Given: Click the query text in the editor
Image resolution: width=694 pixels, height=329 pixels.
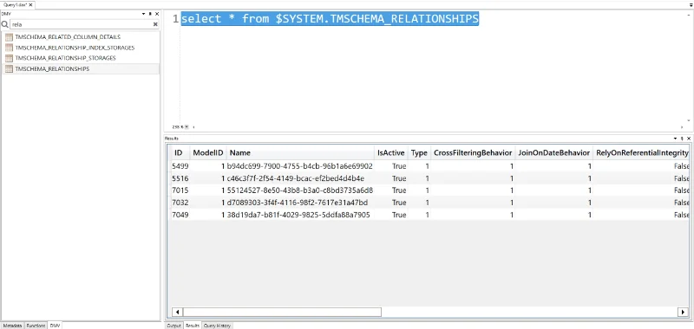Looking at the screenshot, I should tap(331, 18).
